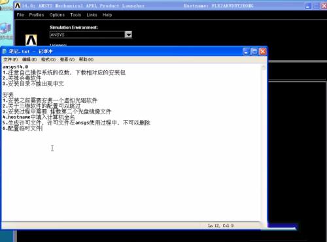Close the 笔记.txt Notepad window
The image size is (327, 242).
[x=263, y=52]
